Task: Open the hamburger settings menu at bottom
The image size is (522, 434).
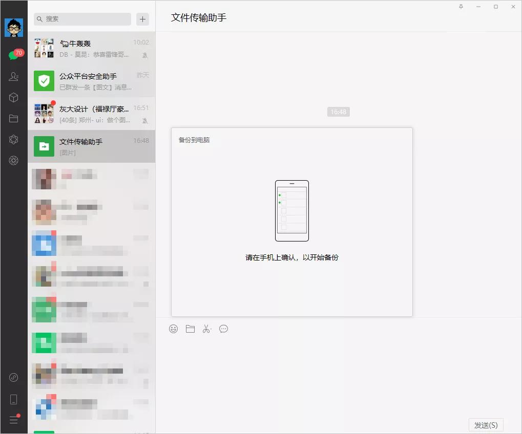Action: pos(13,420)
